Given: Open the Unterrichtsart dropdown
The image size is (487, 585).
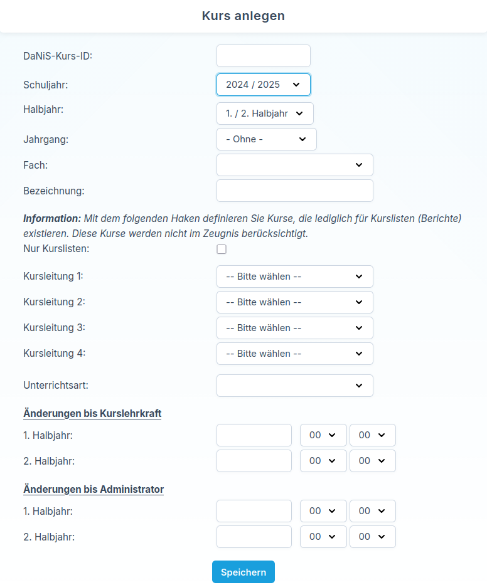Looking at the screenshot, I should (x=294, y=386).
